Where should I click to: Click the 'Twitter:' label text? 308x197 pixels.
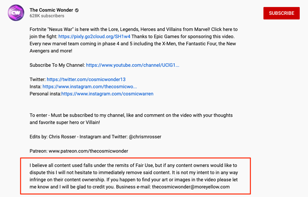38,80
